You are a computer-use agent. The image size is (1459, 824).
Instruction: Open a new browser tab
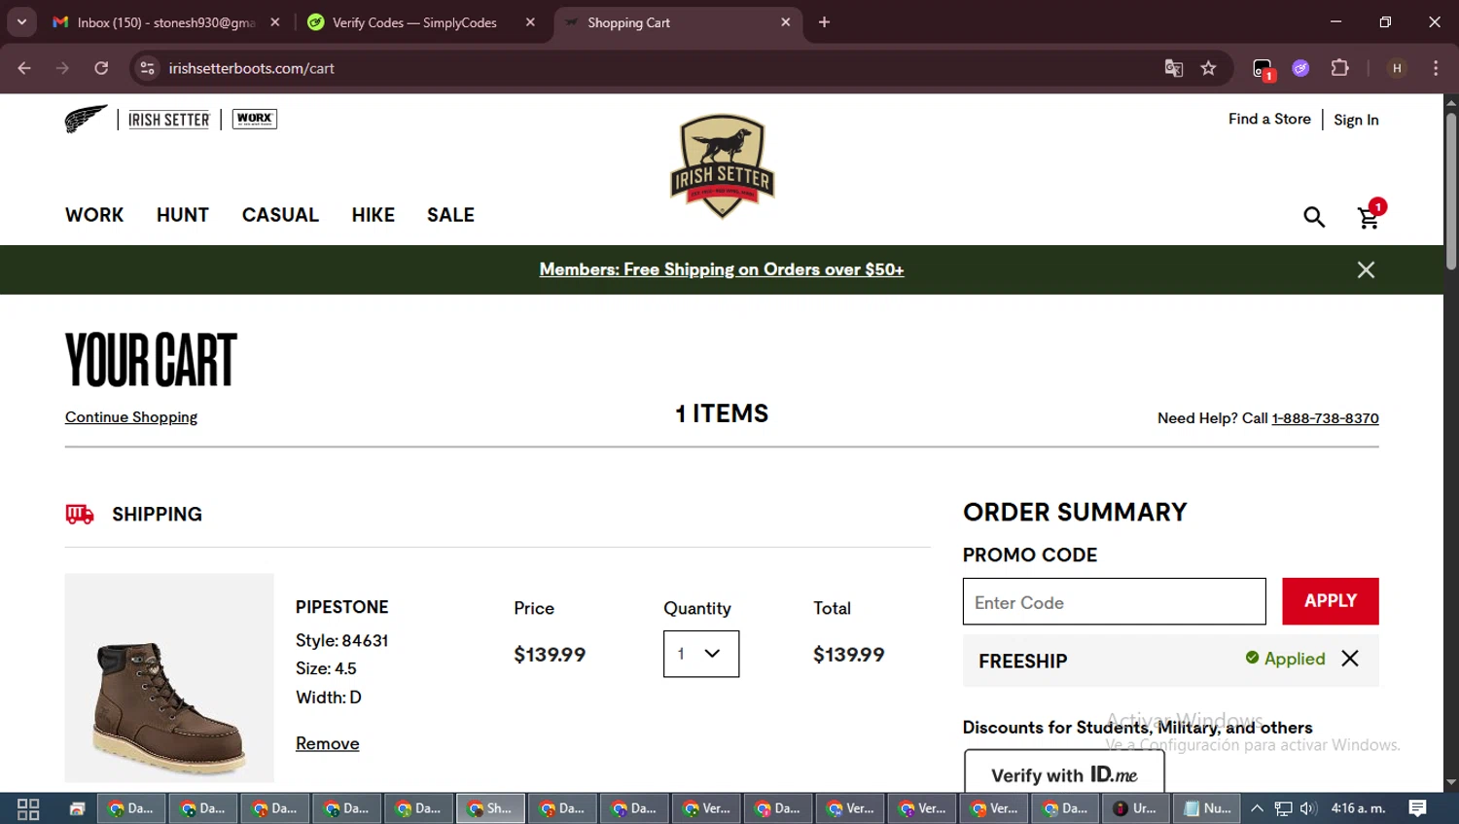[824, 22]
